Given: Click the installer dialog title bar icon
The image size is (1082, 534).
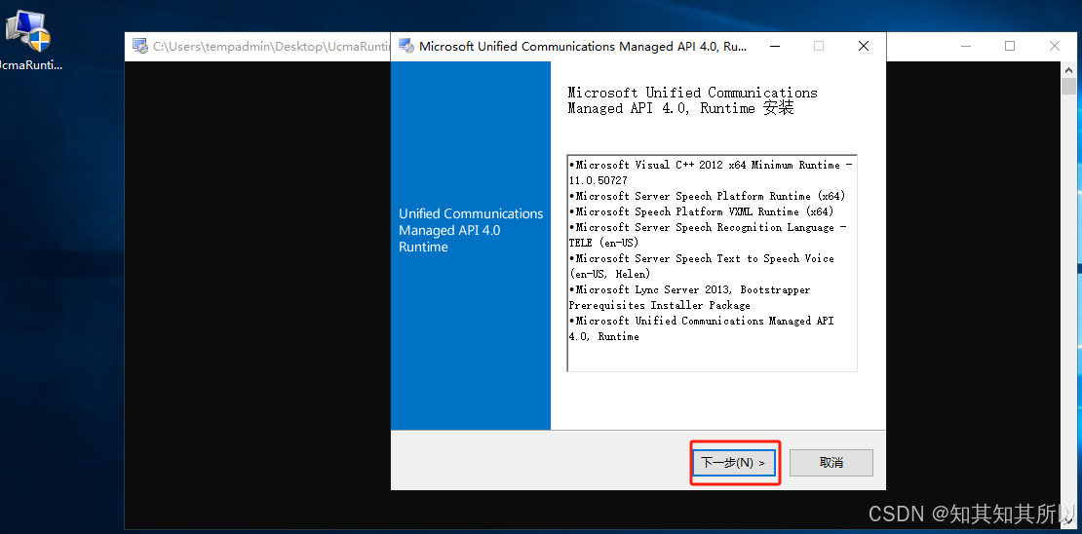Looking at the screenshot, I should coord(406,46).
